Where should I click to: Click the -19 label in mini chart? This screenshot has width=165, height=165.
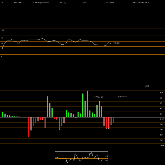point(106,156)
